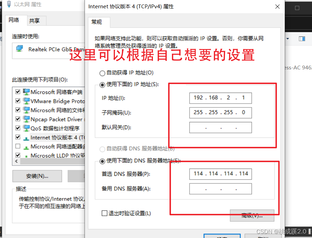Click Internet 协议版本 4 item icon

[26, 139]
